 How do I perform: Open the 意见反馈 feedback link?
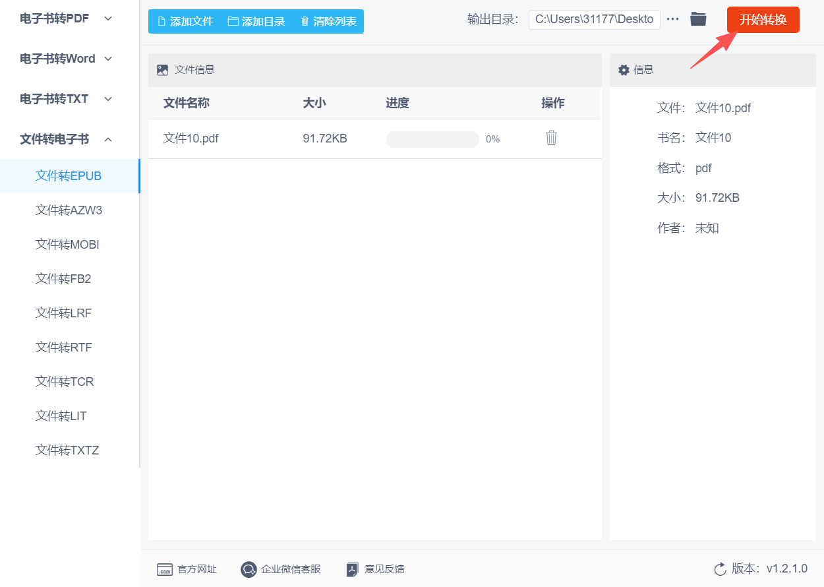376,569
